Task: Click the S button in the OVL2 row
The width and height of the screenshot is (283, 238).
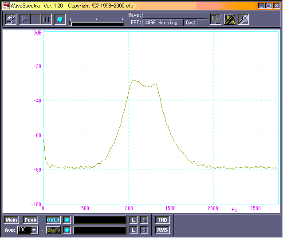Action: tap(144, 230)
